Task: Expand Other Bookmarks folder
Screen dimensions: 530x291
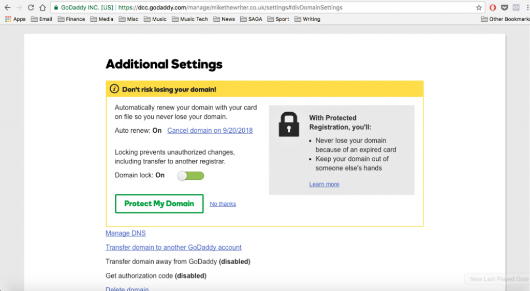Action: pyautogui.click(x=505, y=19)
